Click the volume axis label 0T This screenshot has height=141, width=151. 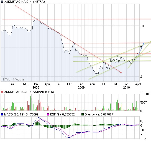click(x=142, y=111)
